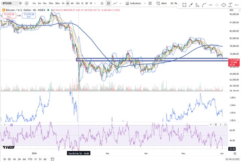Delete the RSI pane trash icon
This screenshot has width=241, height=162.
tap(215, 125)
